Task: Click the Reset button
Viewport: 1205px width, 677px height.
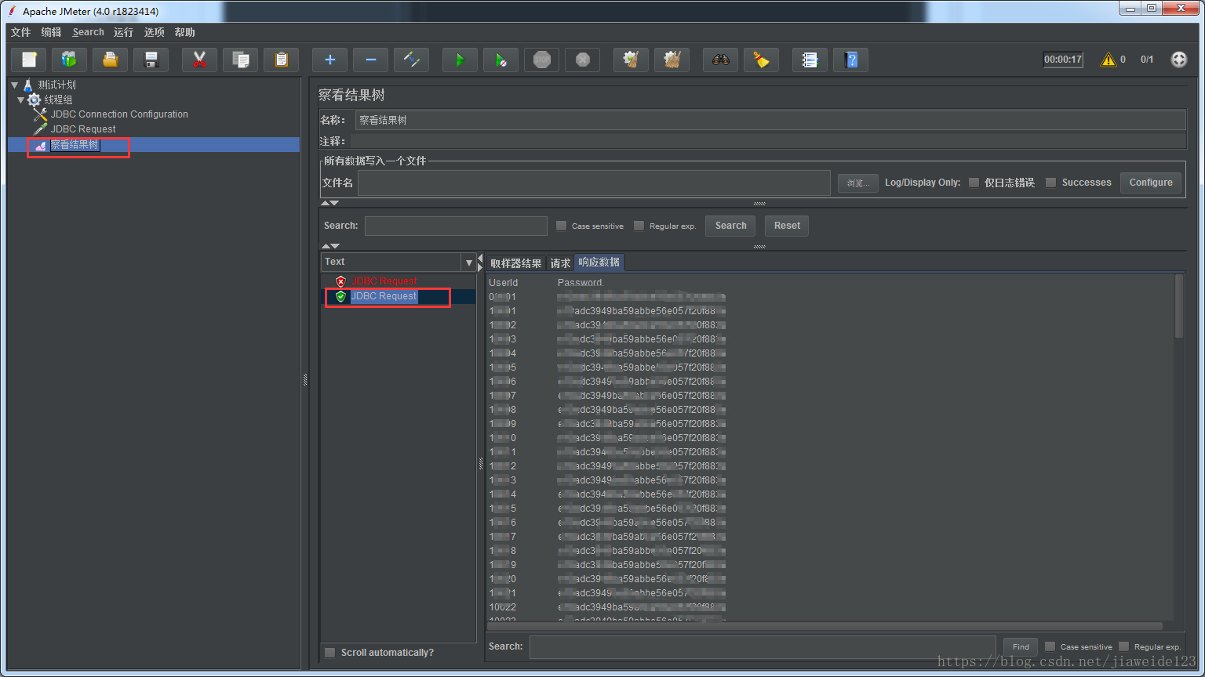Action: point(787,226)
